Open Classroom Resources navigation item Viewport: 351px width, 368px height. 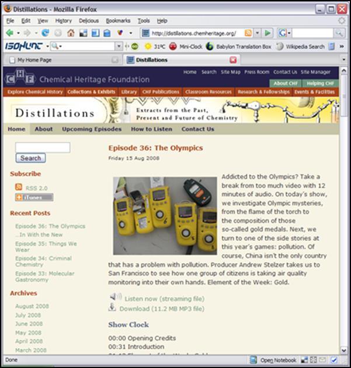pos(208,92)
